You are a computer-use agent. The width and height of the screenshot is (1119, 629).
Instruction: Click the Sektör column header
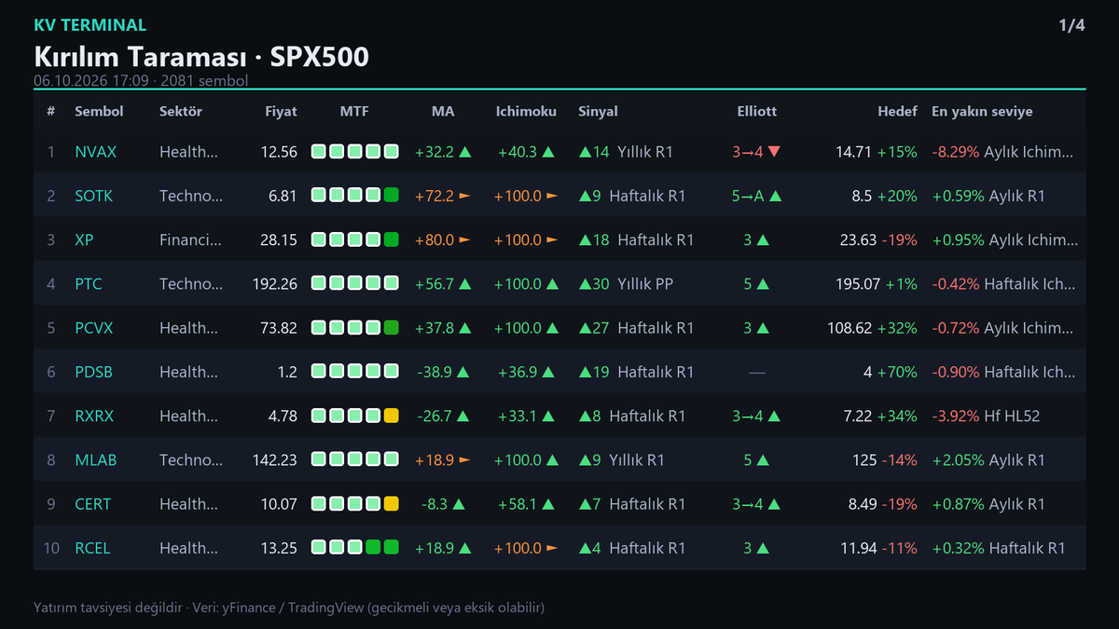pyautogui.click(x=181, y=111)
